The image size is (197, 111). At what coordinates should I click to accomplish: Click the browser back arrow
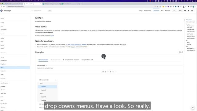pos(1,7)
